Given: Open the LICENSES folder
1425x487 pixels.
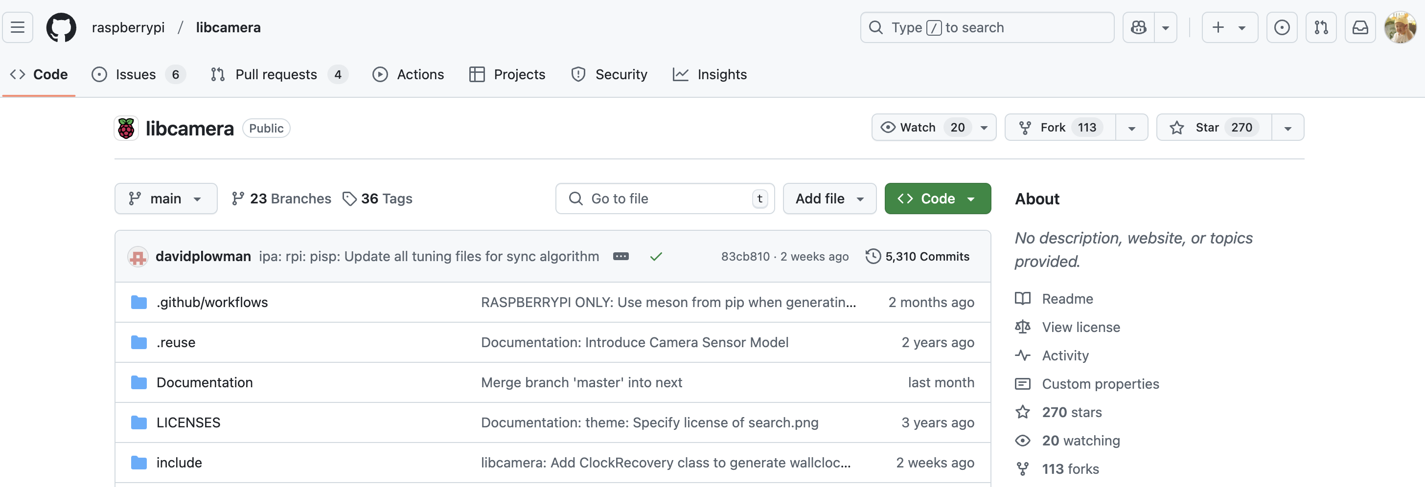Looking at the screenshot, I should click(x=188, y=422).
